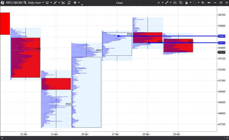Take a chart snapshot with camera icon
229x140 pixels.
[x=175, y=3]
